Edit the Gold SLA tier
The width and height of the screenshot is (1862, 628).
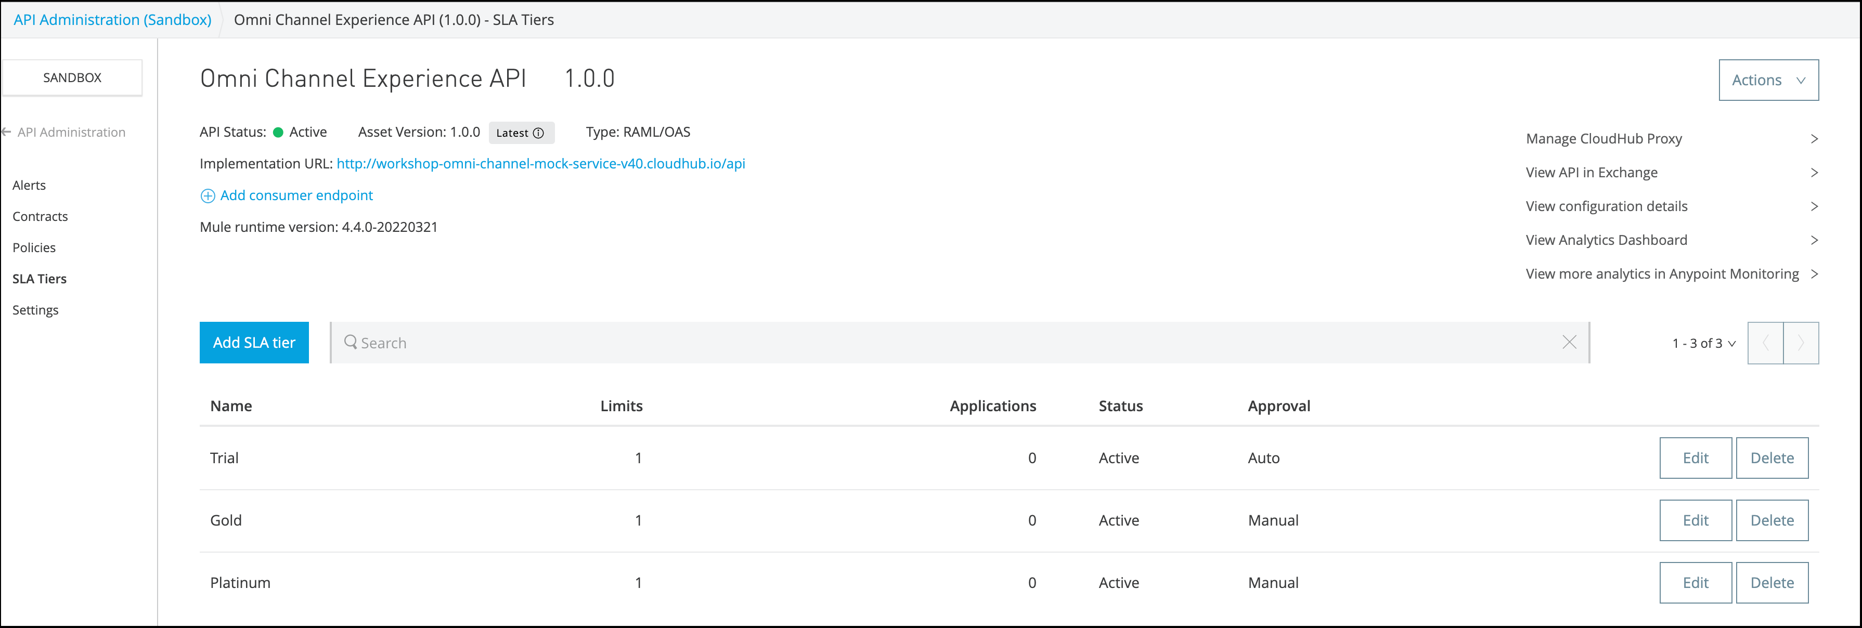tap(1695, 520)
